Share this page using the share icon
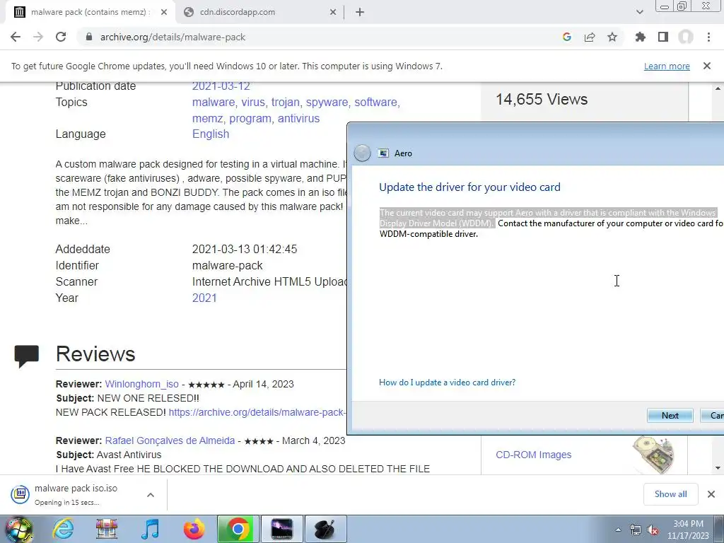 click(x=590, y=37)
